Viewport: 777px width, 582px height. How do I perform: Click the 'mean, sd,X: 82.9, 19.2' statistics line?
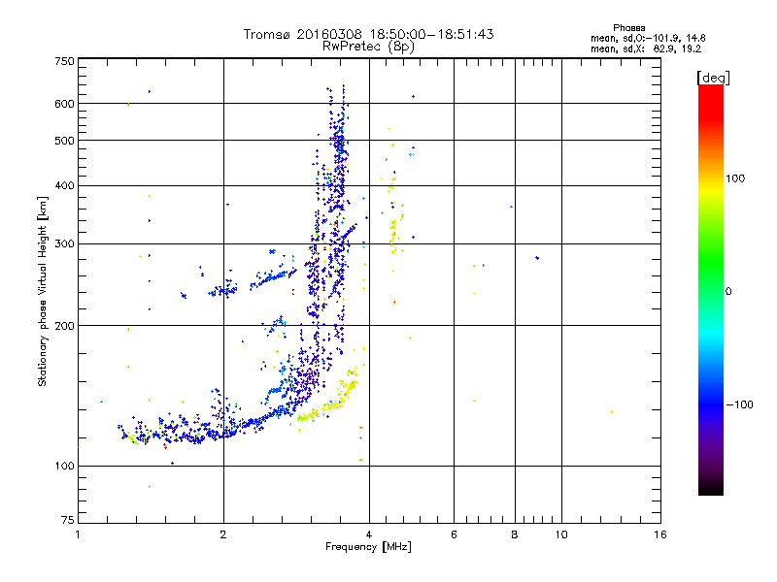click(x=646, y=49)
